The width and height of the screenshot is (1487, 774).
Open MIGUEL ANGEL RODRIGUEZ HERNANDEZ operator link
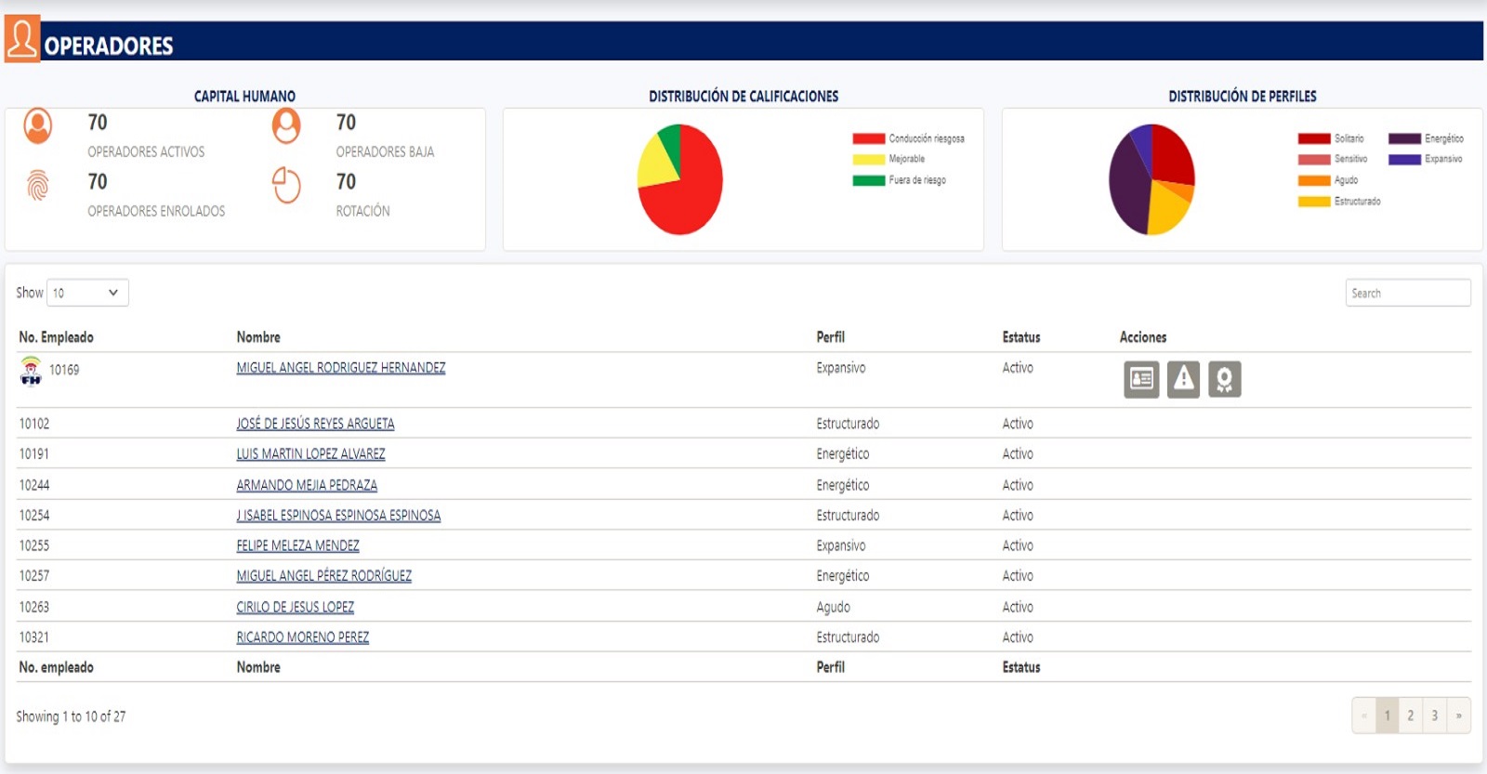(x=340, y=368)
